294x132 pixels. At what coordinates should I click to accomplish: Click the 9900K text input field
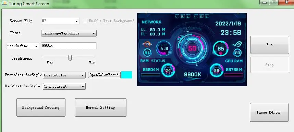pyautogui.click(x=69, y=46)
